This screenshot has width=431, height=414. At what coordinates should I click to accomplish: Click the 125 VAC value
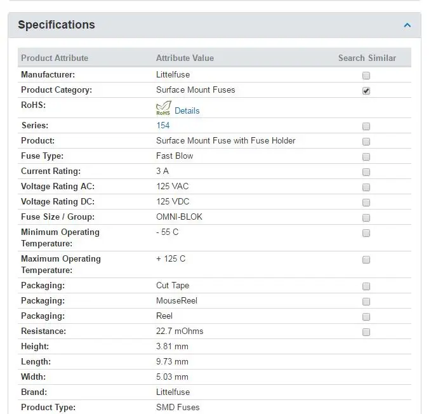point(173,187)
